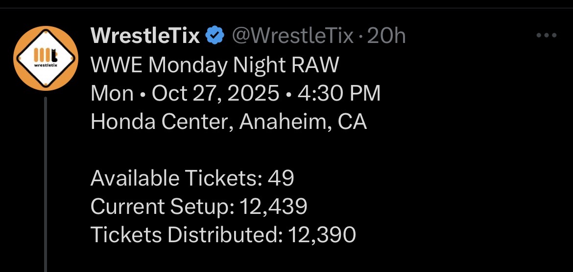573x272 pixels.
Task: Click the setup number 12,439
Action: (273, 207)
